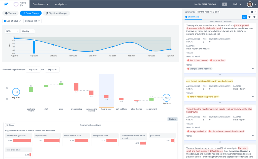The height and width of the screenshot is (159, 258).
Task: Click the Significant Changes tab icon
Action: coord(47,13)
